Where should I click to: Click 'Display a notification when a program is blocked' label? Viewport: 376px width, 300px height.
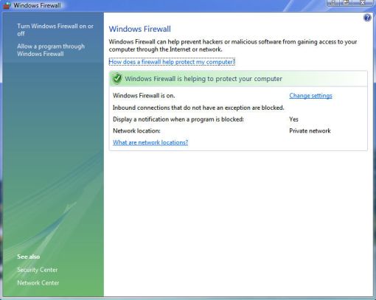click(178, 119)
